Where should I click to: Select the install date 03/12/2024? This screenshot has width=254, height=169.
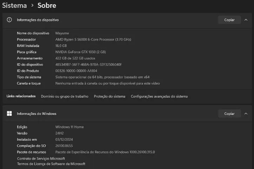pyautogui.click(x=64, y=139)
